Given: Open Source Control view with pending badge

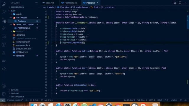Looking at the screenshot, I should (x=4, y=20).
